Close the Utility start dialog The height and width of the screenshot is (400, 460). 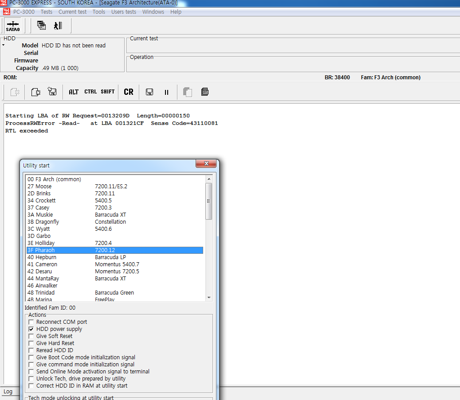coord(206,163)
